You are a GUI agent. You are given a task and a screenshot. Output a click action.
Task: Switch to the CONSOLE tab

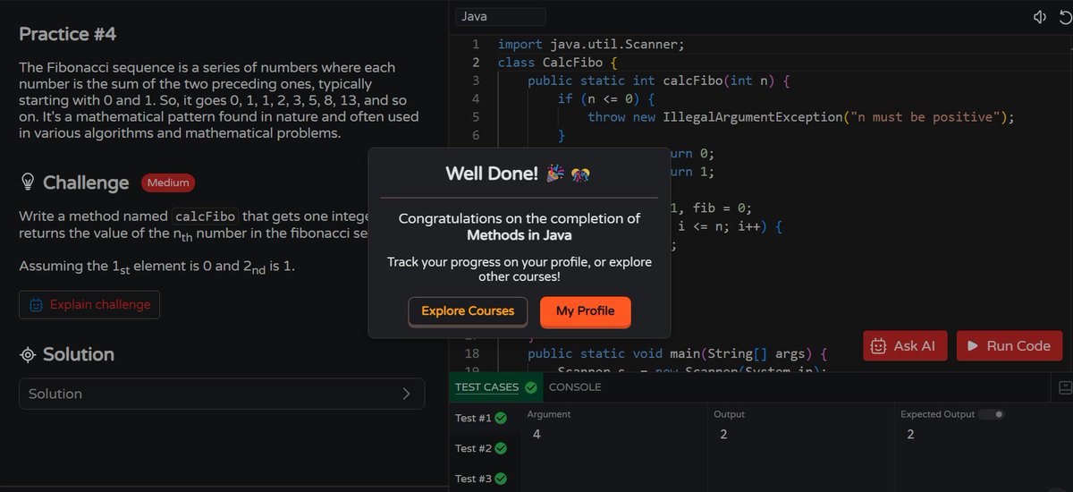pos(575,387)
